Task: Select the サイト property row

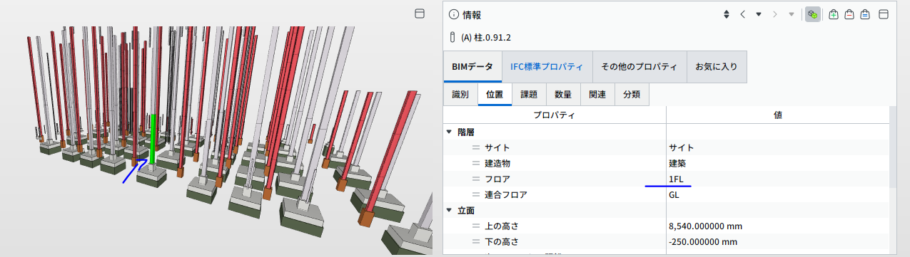Action: pyautogui.click(x=666, y=147)
